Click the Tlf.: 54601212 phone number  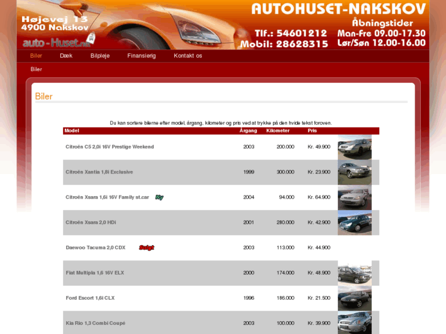click(291, 33)
